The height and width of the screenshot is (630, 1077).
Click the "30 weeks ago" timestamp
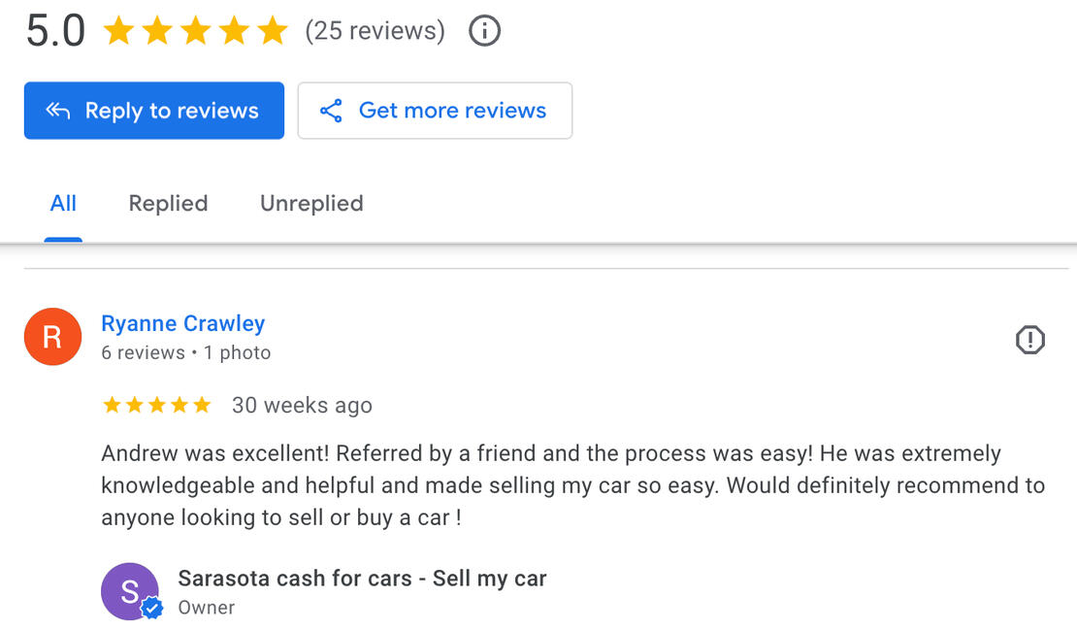click(x=302, y=405)
